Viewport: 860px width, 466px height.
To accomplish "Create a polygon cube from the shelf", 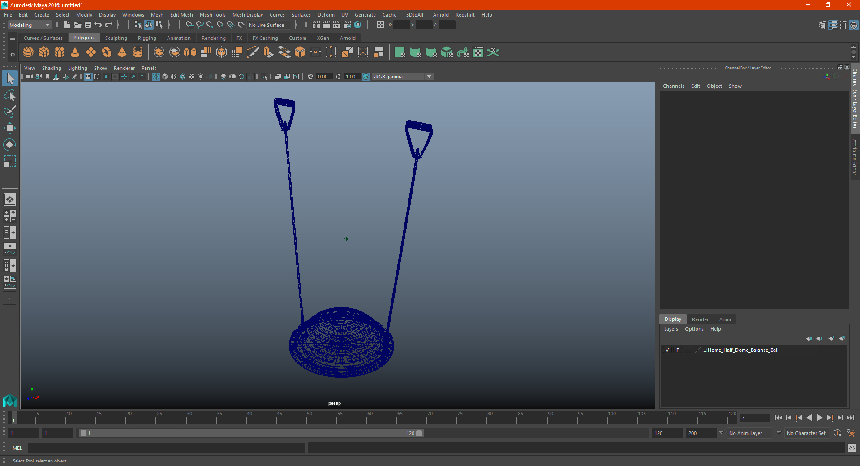I will pos(44,52).
